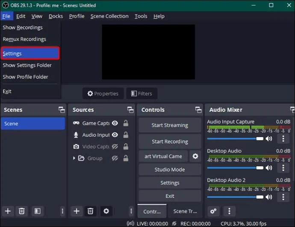Click the Properties button
295x227 pixels.
pyautogui.click(x=103, y=94)
